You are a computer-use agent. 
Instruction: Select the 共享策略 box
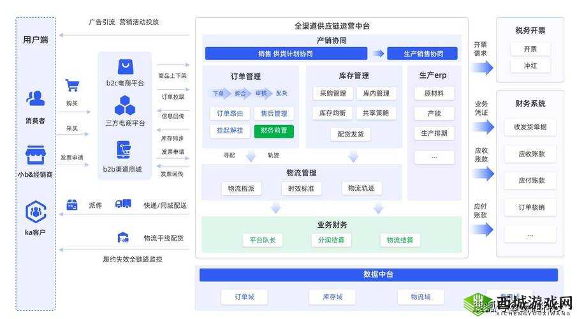click(376, 113)
